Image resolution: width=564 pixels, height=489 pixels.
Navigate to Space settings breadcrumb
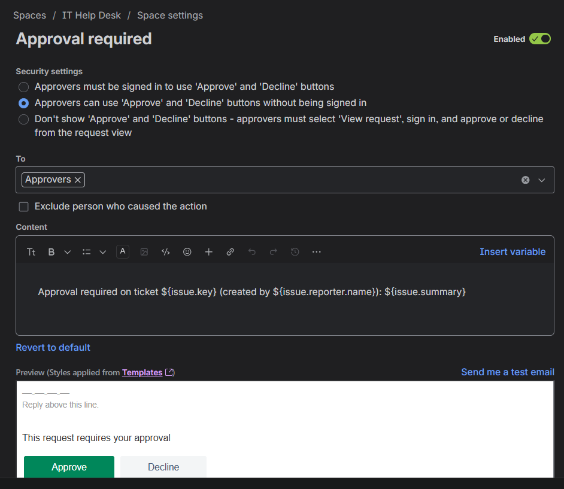pos(169,15)
